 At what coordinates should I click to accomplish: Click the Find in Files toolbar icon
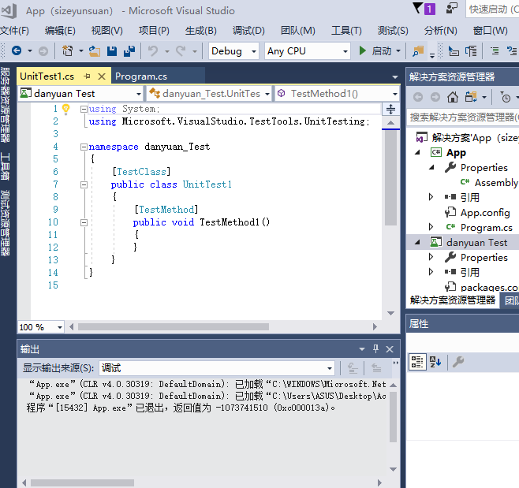[418, 51]
